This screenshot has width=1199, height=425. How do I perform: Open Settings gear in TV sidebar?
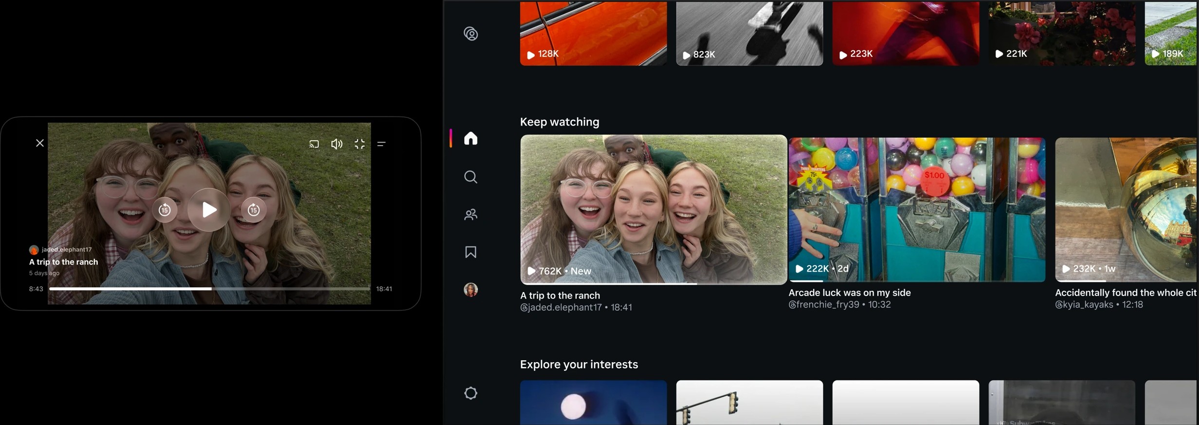pos(471,393)
